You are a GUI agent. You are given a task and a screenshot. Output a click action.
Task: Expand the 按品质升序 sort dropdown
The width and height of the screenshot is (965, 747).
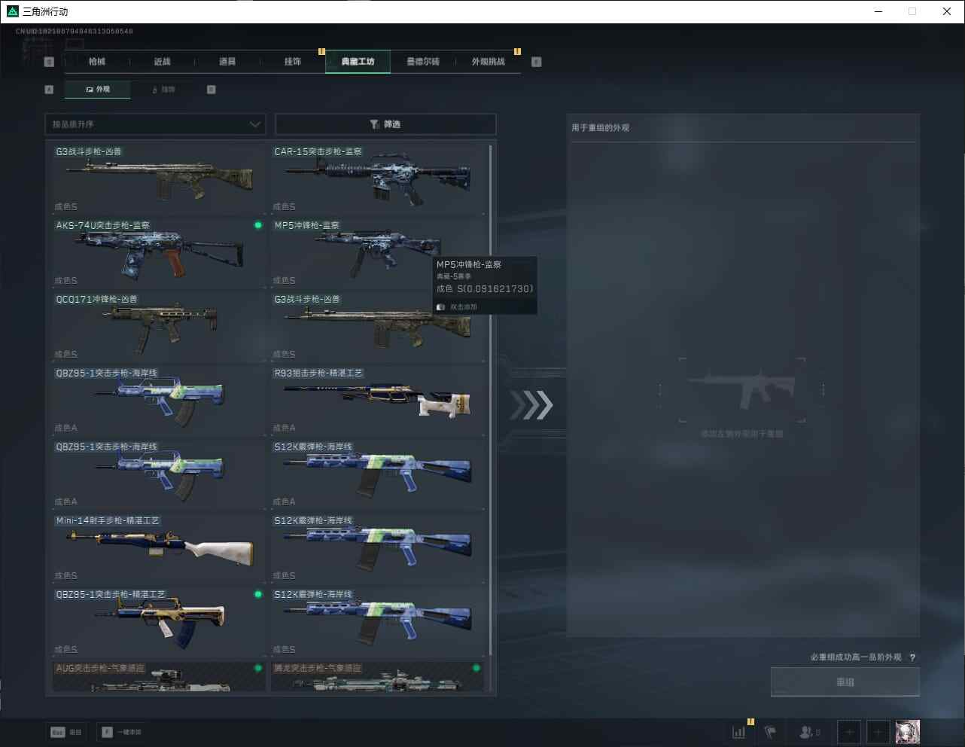point(156,124)
